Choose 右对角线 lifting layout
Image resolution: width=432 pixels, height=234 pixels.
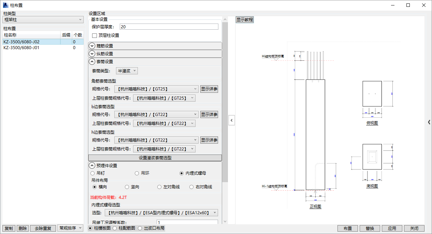(x=192, y=187)
